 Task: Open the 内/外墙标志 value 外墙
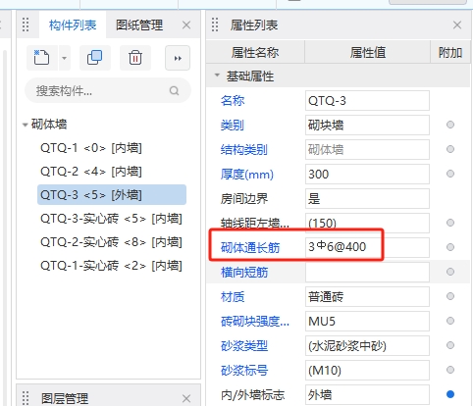[367, 394]
